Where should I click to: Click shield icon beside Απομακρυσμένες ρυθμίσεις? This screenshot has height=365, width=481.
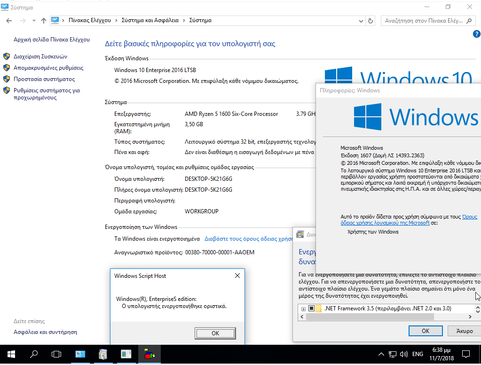tap(7, 68)
